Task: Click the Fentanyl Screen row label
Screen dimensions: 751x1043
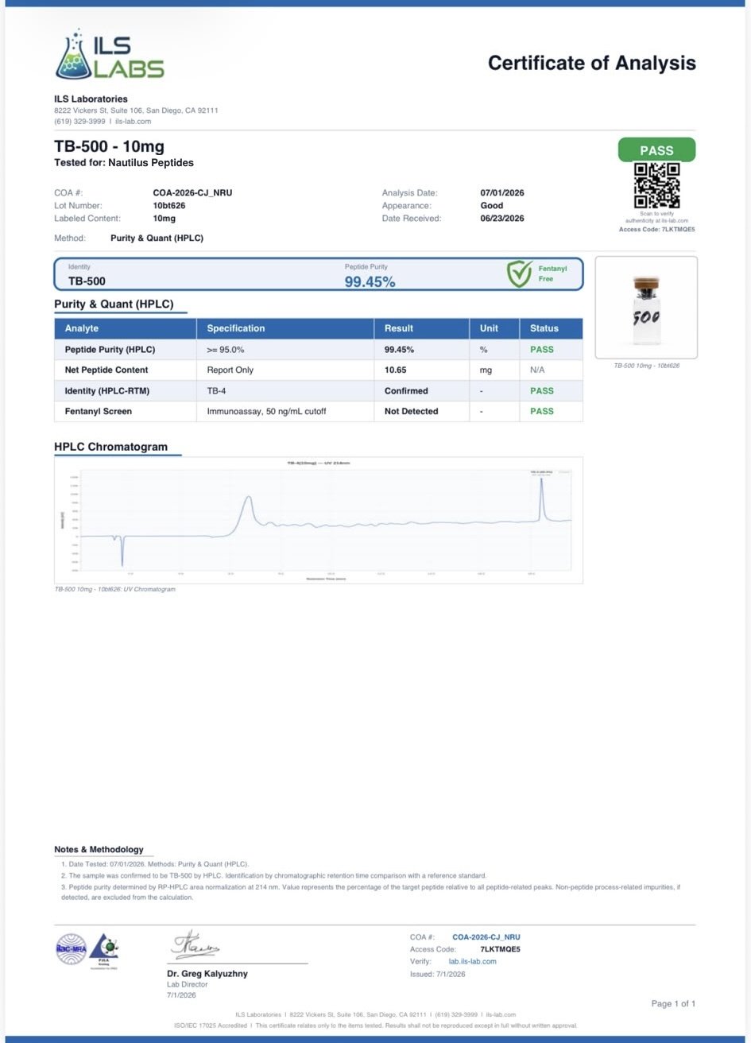Action: [99, 412]
